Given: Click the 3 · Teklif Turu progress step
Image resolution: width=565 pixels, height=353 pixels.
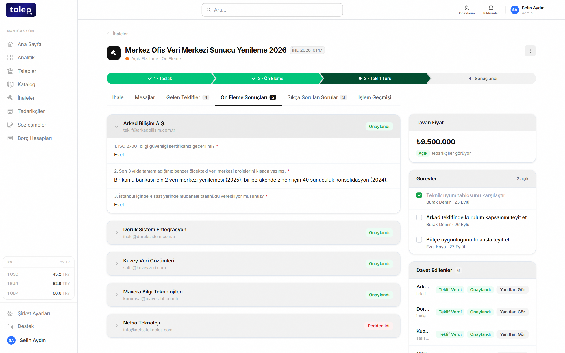Looking at the screenshot, I should (x=375, y=79).
